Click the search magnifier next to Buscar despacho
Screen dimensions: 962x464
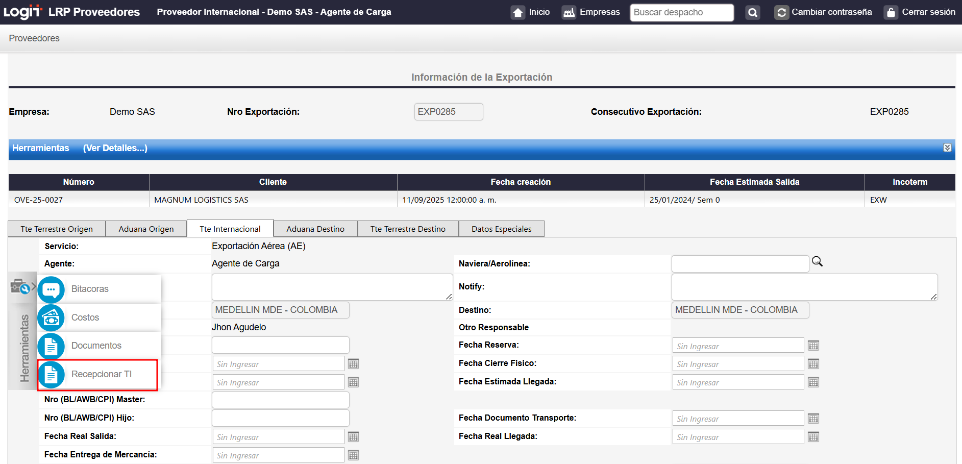click(x=752, y=13)
